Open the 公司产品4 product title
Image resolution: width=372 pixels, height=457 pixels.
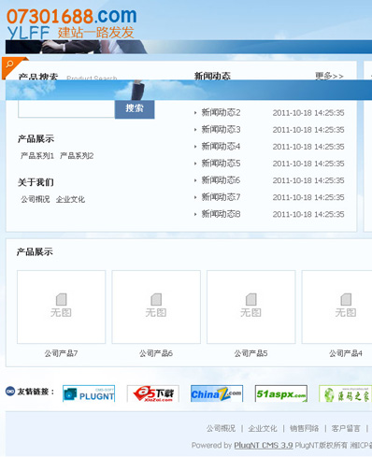tap(346, 353)
